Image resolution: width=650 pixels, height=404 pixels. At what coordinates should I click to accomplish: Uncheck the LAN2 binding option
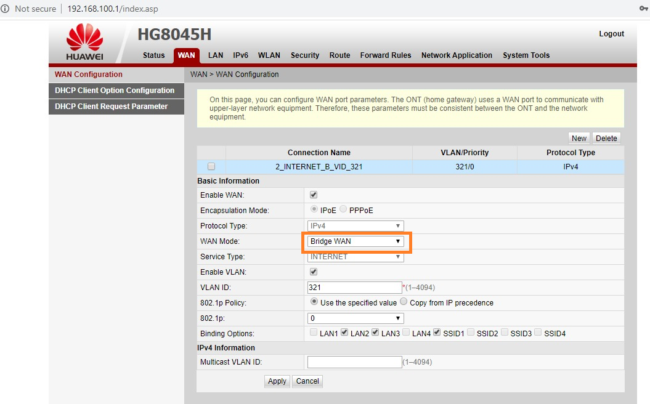344,333
